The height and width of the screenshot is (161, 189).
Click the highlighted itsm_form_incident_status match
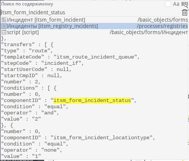(92, 100)
